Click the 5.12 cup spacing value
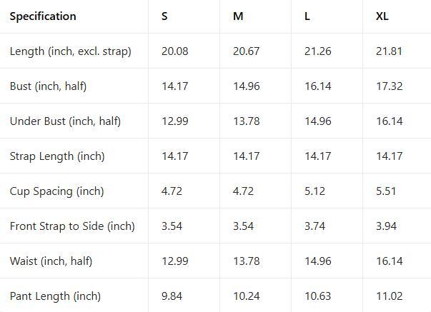This screenshot has height=312, width=431. point(315,191)
